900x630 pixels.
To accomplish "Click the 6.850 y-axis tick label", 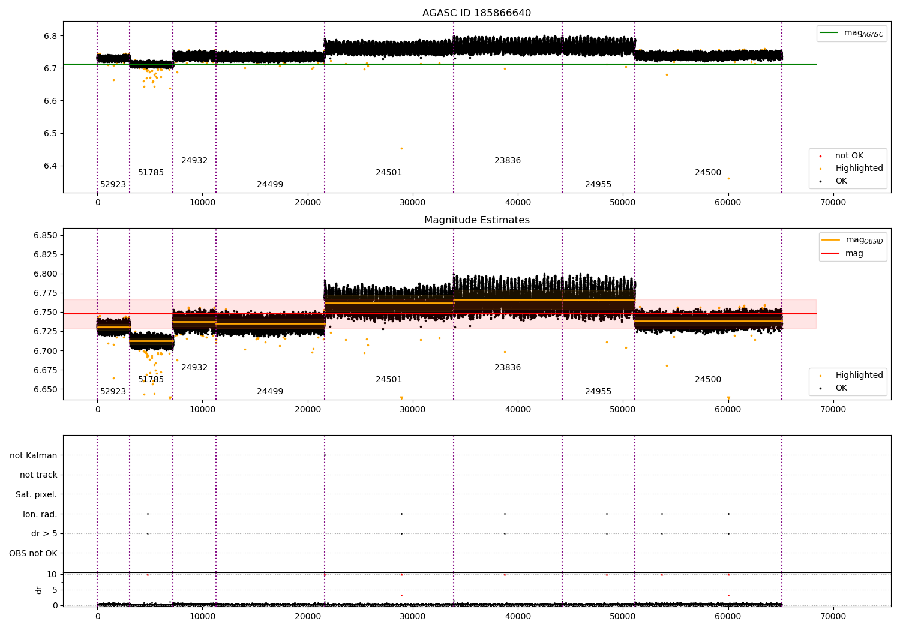I will coord(46,235).
